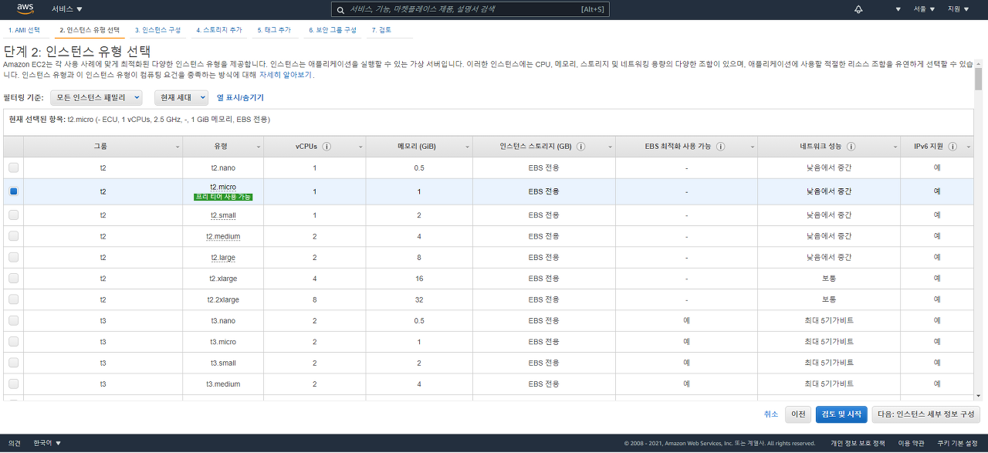Toggle the t2.micro selection box
The height and width of the screenshot is (453, 988).
[x=13, y=191]
